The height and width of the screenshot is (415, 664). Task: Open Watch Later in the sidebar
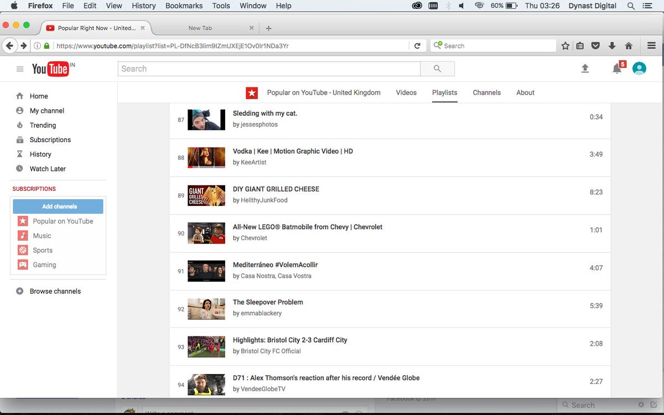[48, 169]
